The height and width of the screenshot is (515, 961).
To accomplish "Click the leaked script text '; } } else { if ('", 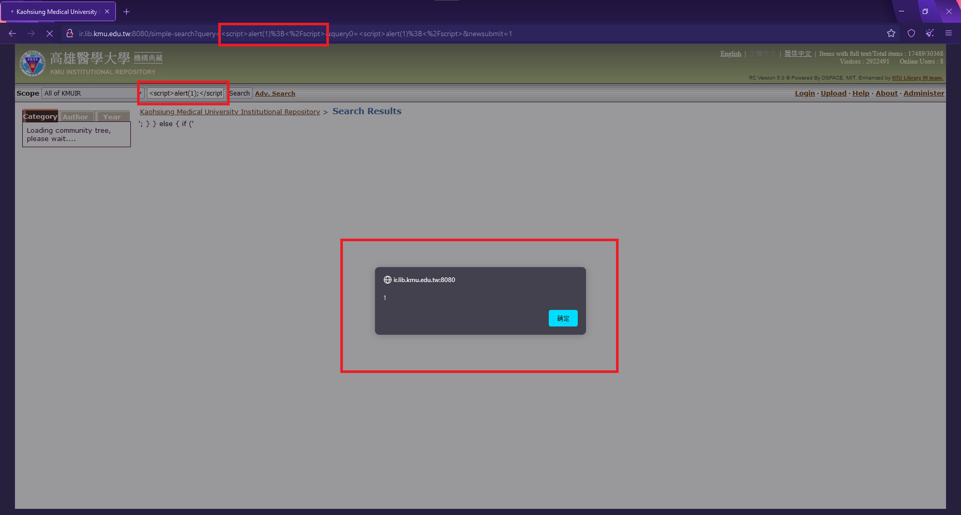I will (x=166, y=124).
